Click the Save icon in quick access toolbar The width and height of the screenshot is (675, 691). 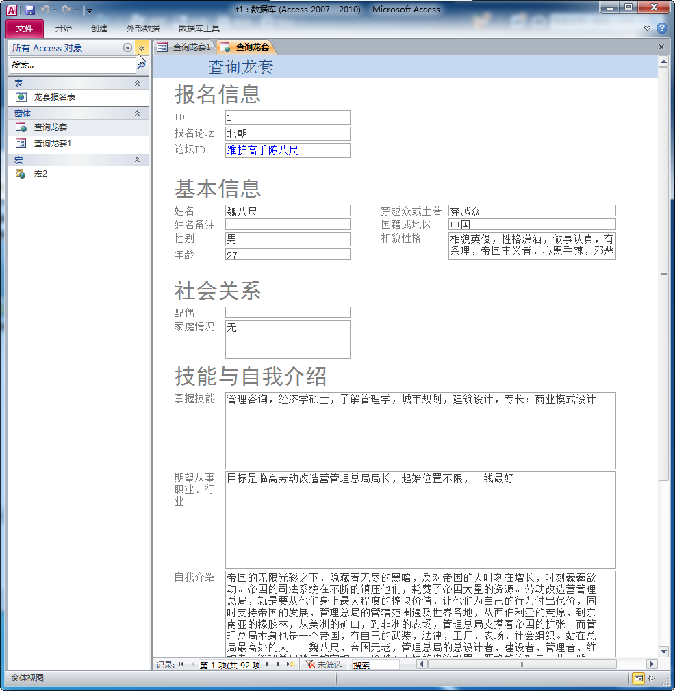[29, 10]
